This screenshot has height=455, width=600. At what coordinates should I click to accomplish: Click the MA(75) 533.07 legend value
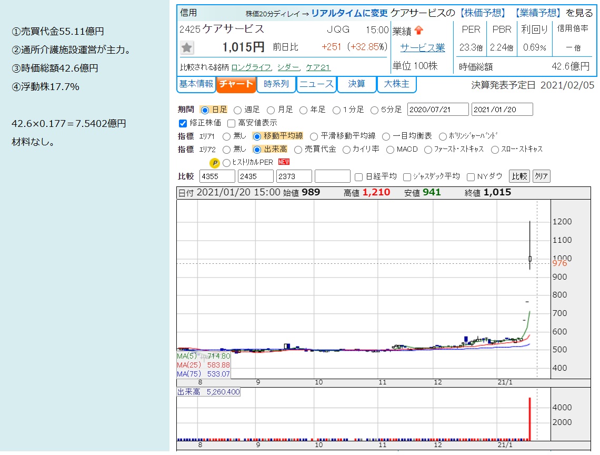point(219,374)
